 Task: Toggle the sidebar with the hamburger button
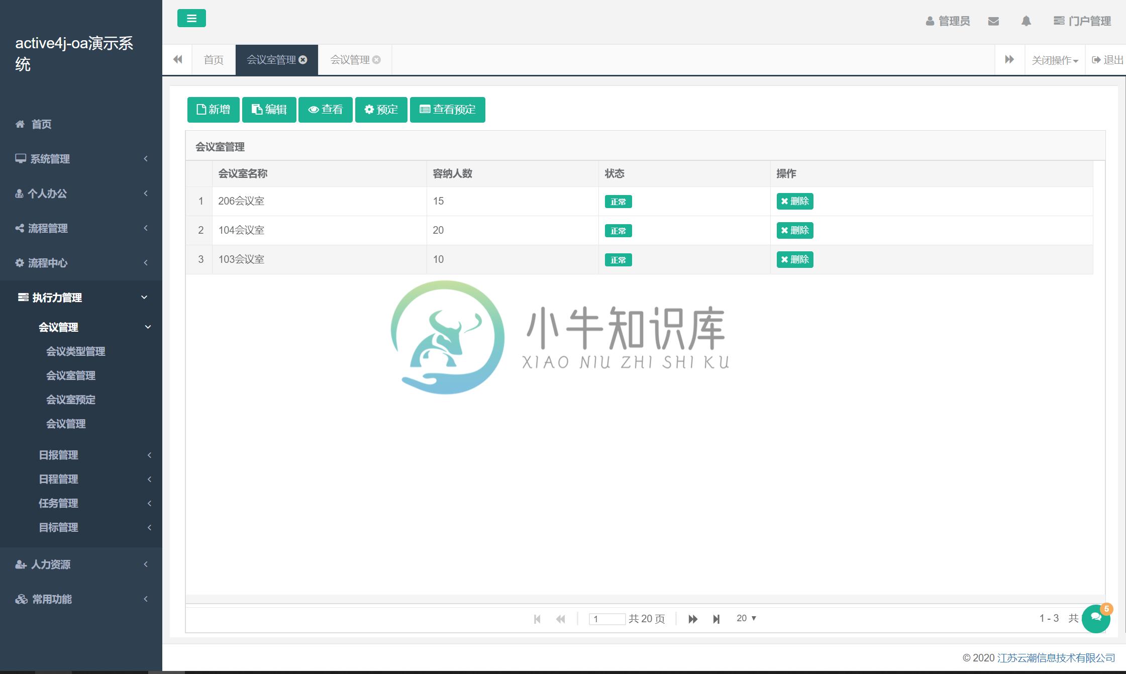[x=191, y=19]
